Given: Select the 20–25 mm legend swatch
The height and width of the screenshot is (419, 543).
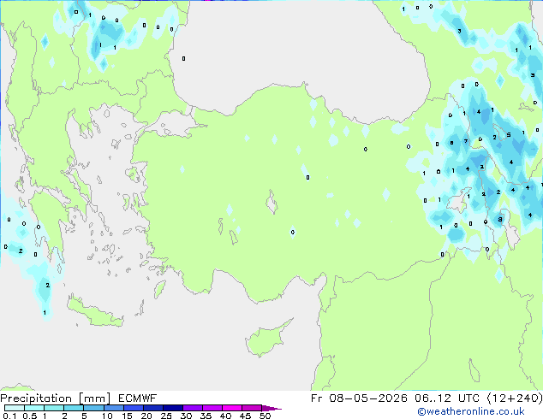Looking at the screenshot, I should pyautogui.click(x=152, y=408).
